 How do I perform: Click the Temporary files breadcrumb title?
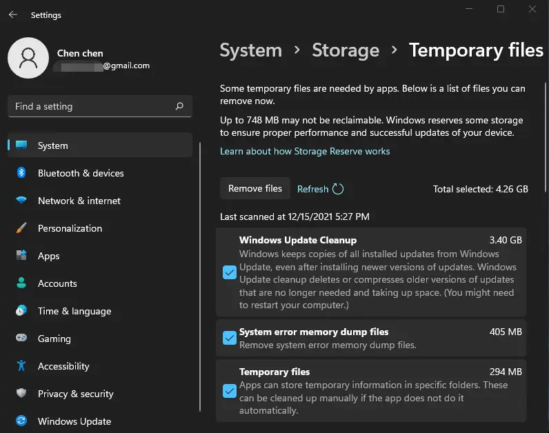click(x=476, y=50)
